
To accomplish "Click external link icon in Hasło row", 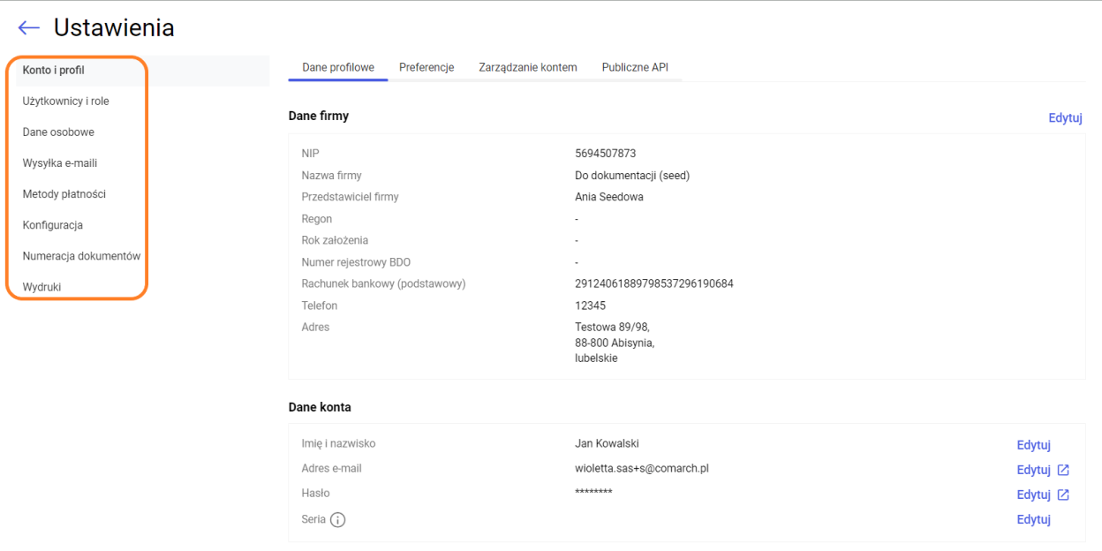I will [1063, 494].
